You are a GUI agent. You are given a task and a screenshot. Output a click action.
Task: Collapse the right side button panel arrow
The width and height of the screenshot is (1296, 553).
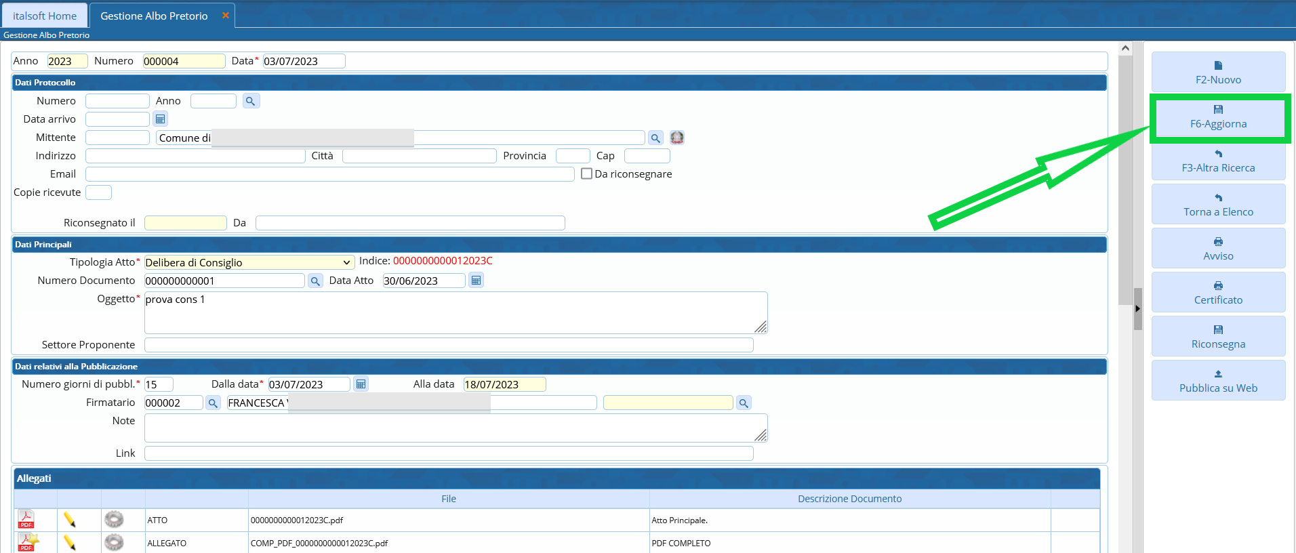pyautogui.click(x=1137, y=309)
